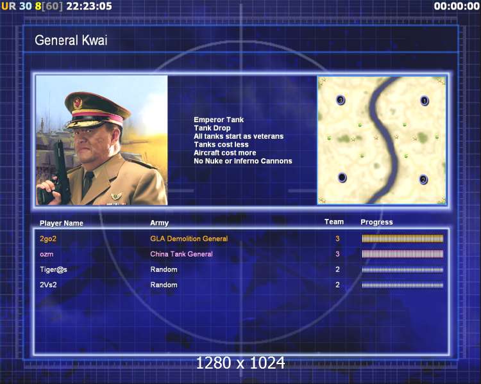Click start position marker 2 on minimap
Viewport: 481px width, 384px height.
[423, 179]
